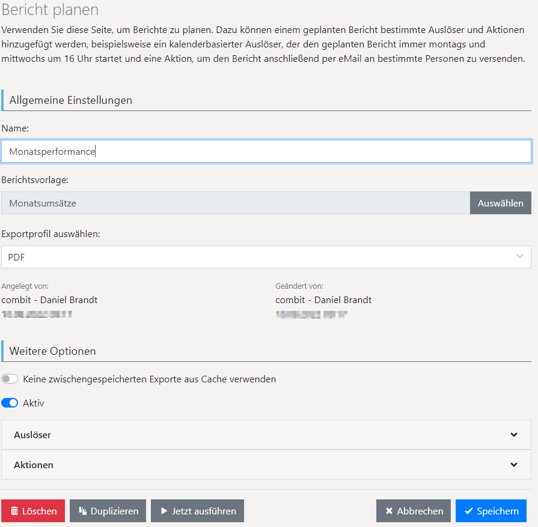Viewport: 538px width, 527px height.
Task: Click the chevron arrow in Auslöser row
Action: (513, 435)
